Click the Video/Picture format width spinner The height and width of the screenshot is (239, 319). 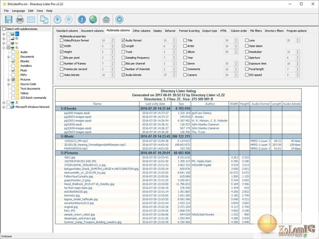click(112, 41)
